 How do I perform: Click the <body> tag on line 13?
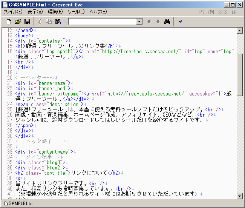click(x=23, y=35)
